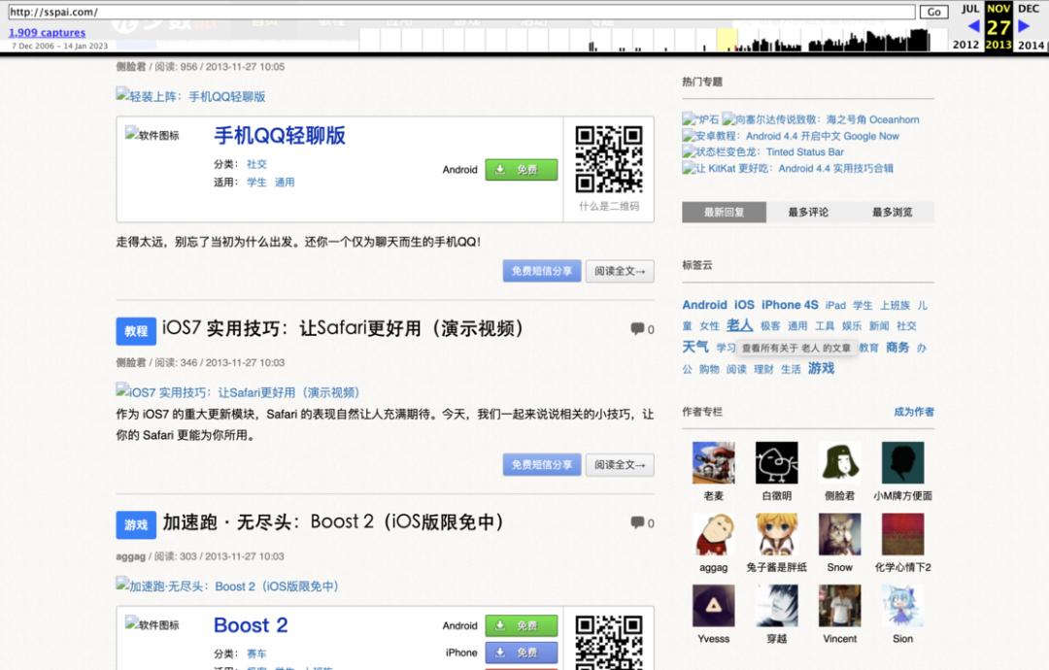1049x670 pixels.
Task: Open author aggag's avatar in 作者专栏
Action: (x=713, y=534)
